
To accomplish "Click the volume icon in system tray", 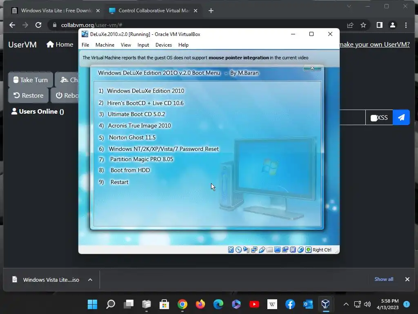I will [367, 304].
